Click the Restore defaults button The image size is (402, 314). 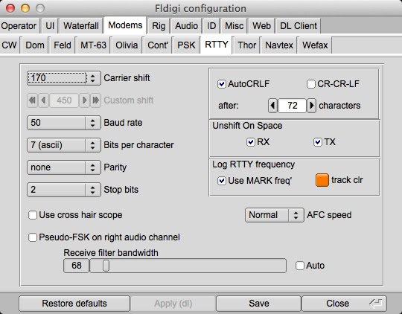[74, 304]
